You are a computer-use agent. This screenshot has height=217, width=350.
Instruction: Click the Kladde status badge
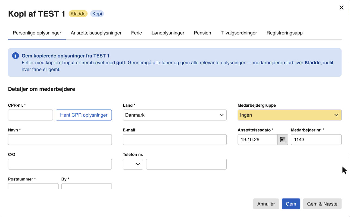pos(78,14)
